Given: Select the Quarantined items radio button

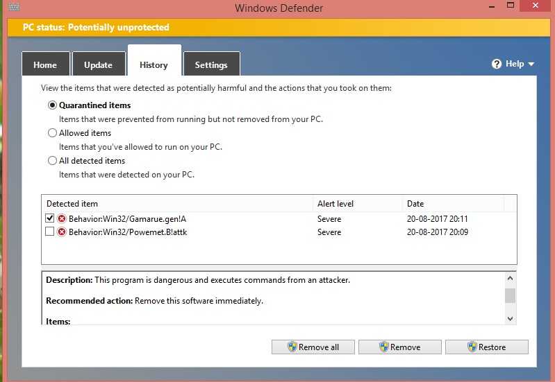Looking at the screenshot, I should 52,105.
